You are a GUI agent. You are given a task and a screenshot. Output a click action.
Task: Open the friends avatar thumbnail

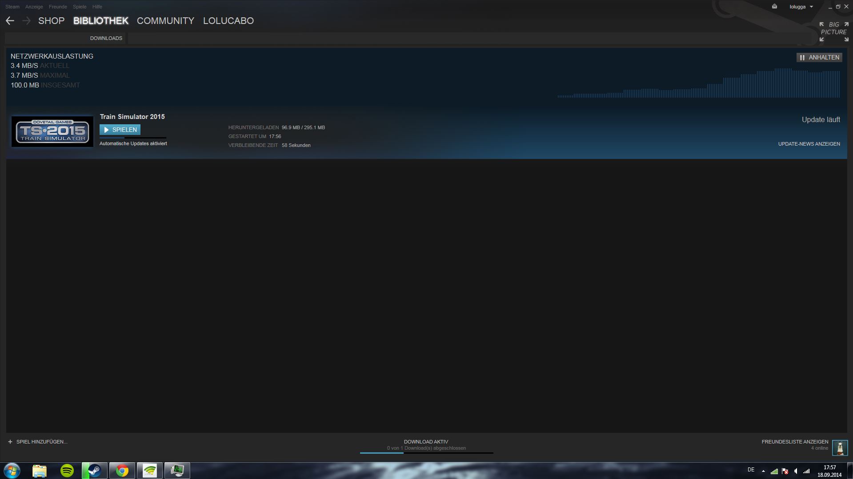[x=840, y=447]
